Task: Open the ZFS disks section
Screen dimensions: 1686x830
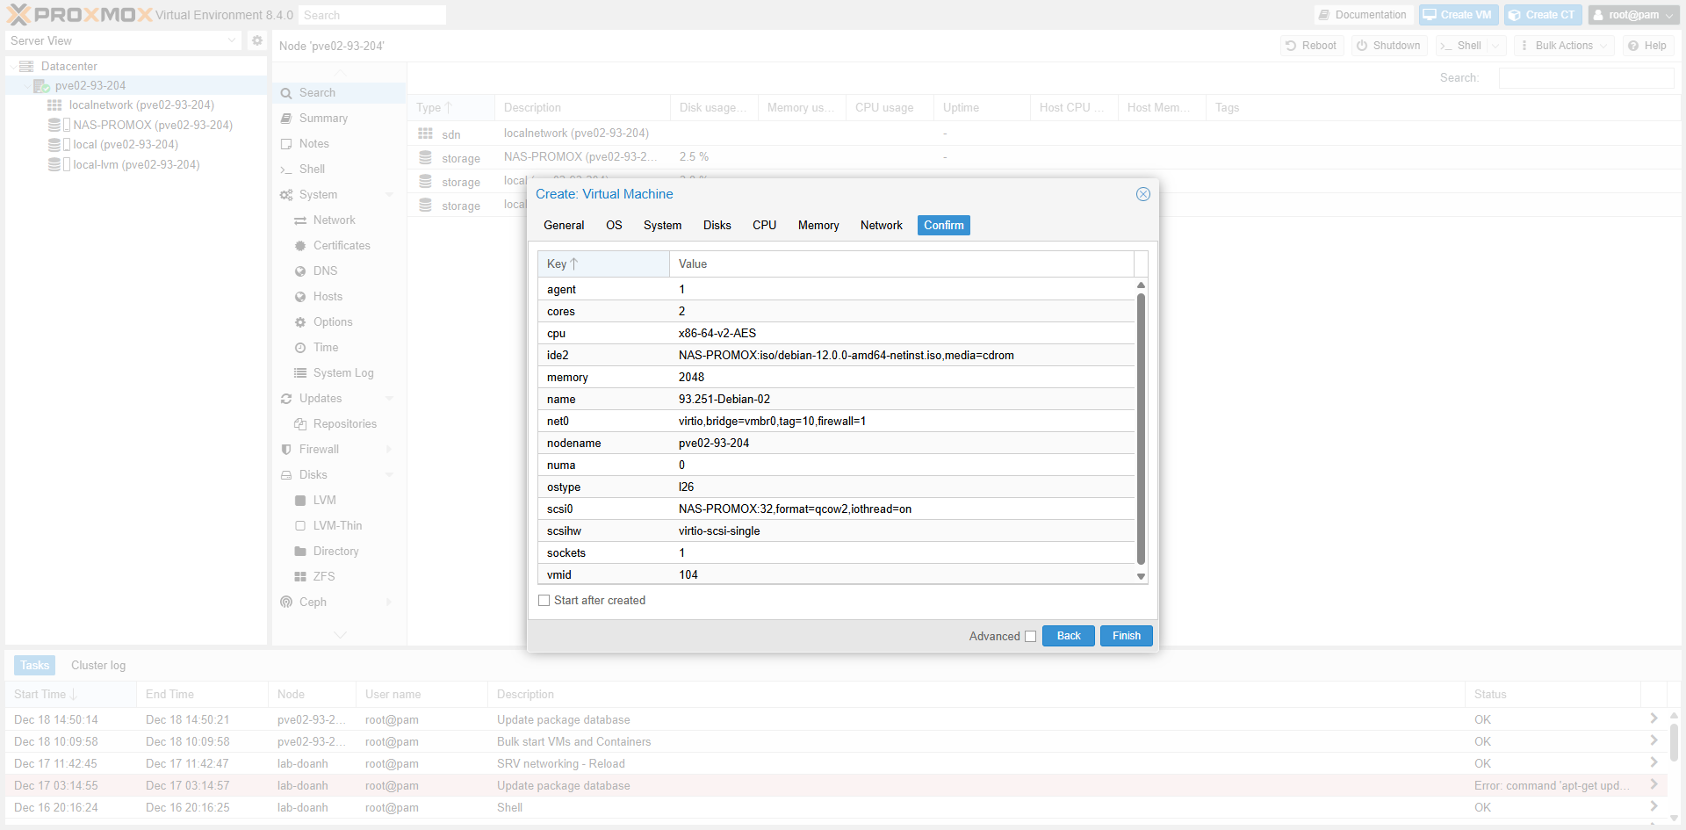Action: click(323, 576)
